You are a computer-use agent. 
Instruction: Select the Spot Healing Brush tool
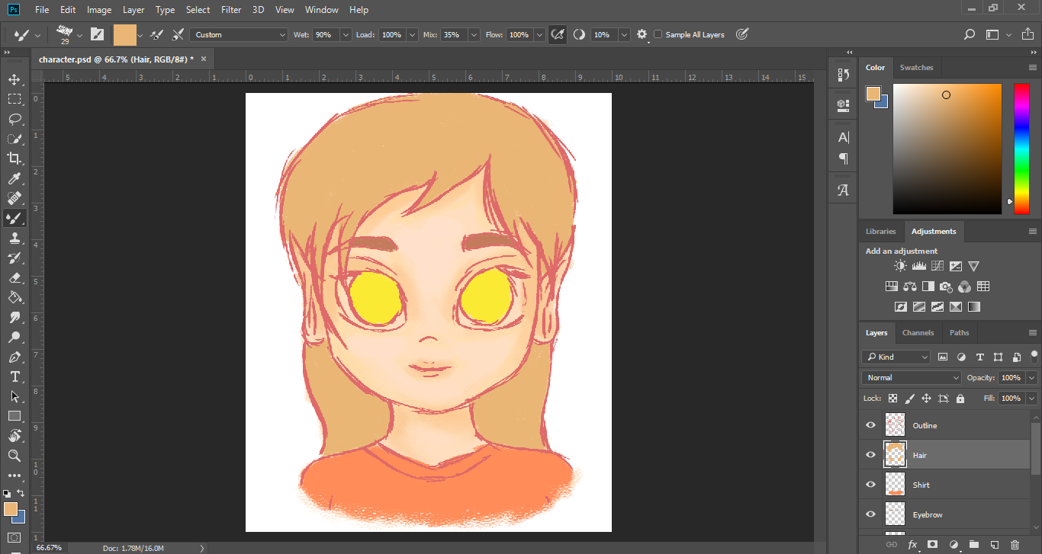click(x=14, y=198)
